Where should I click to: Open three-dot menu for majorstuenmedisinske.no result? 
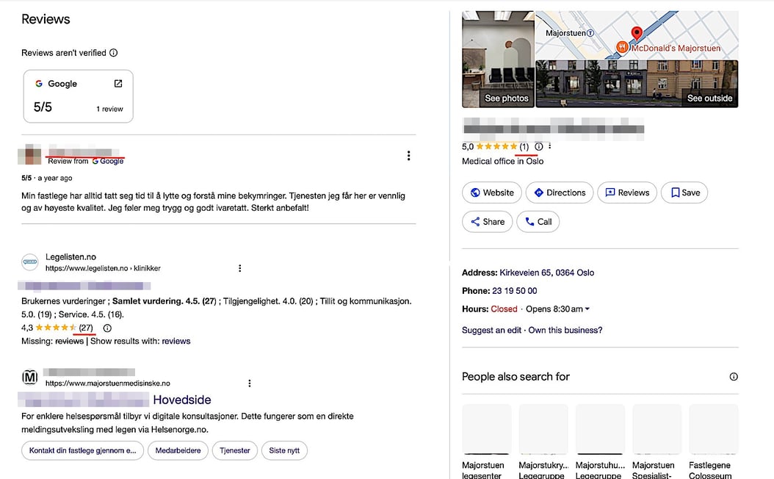(250, 383)
